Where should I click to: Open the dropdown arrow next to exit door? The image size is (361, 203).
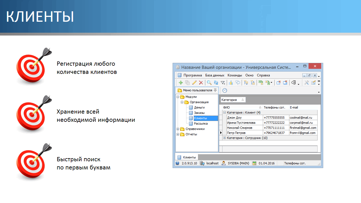point(298,84)
